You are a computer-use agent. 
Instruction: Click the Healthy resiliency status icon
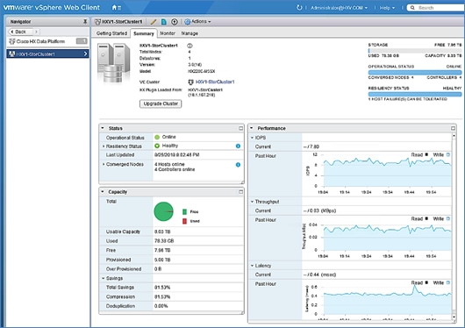[157, 146]
